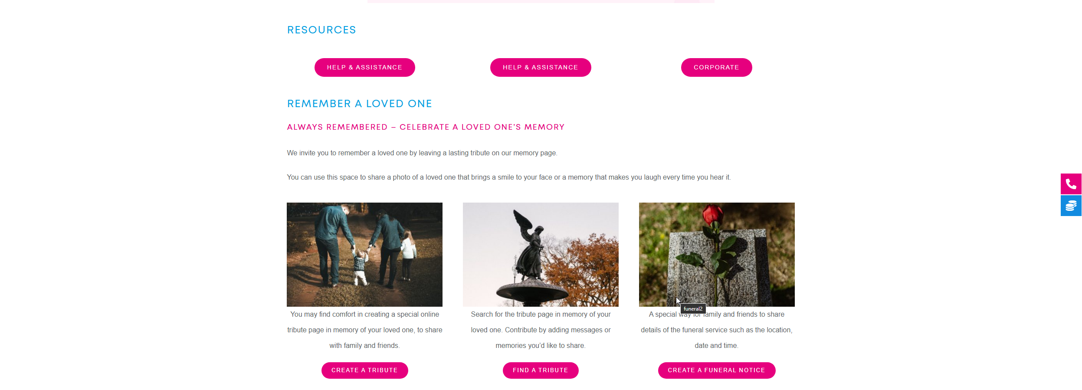Open the middle Help & Assistance button
The width and height of the screenshot is (1082, 390).
(541, 67)
